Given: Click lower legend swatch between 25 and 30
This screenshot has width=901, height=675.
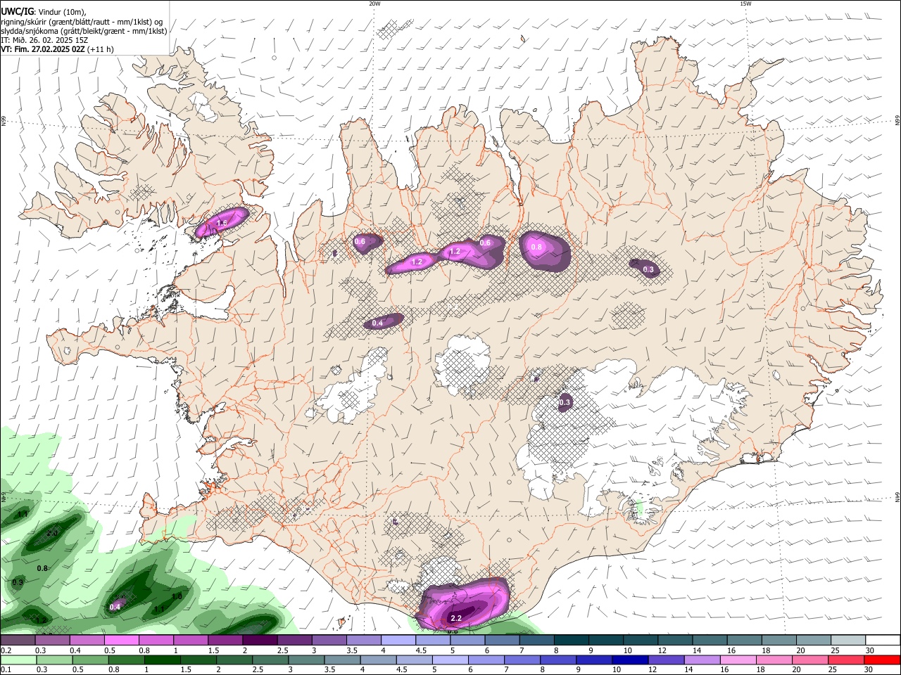Looking at the screenshot, I should (847, 660).
